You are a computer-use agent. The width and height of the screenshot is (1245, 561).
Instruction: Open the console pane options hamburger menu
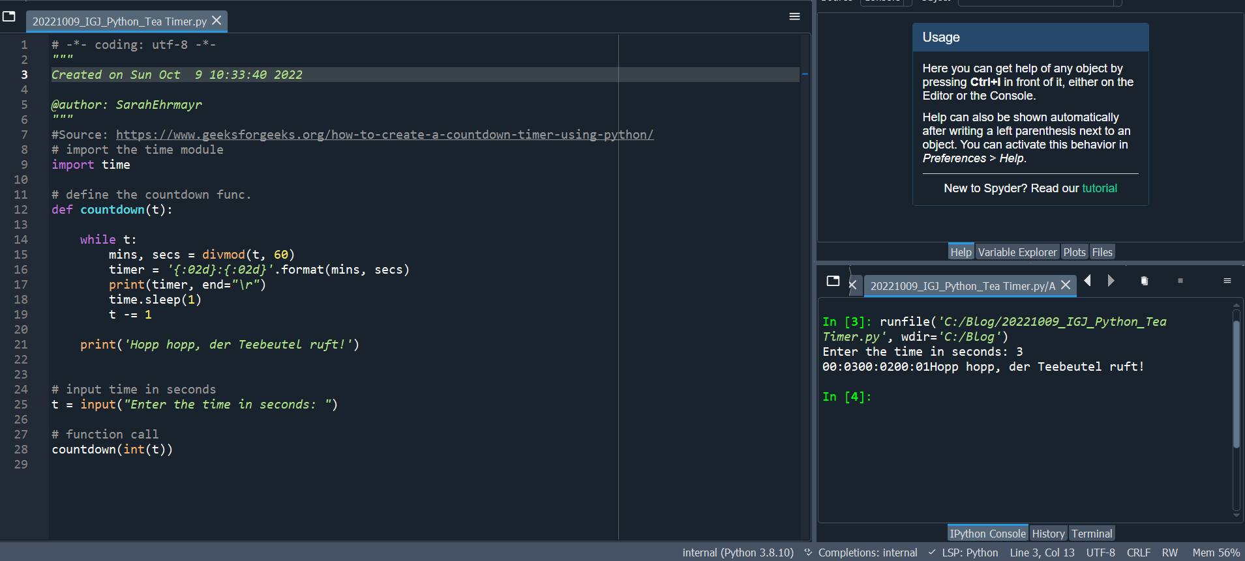tap(1227, 281)
